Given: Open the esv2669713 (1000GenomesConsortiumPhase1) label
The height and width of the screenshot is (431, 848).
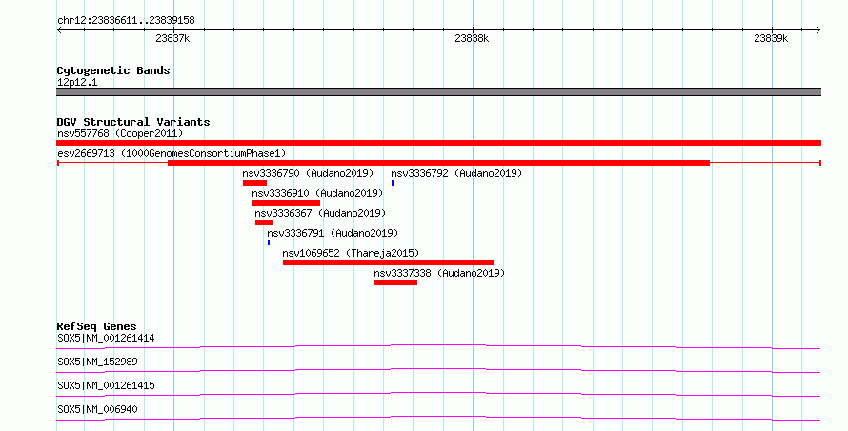Looking at the screenshot, I should 172,153.
